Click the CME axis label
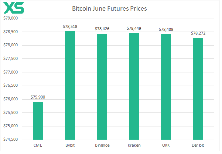 [38, 146]
